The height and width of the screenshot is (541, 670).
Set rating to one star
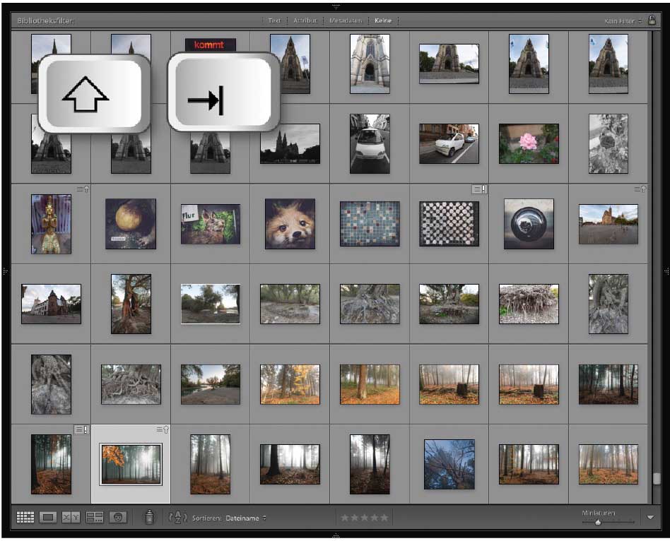tap(344, 518)
